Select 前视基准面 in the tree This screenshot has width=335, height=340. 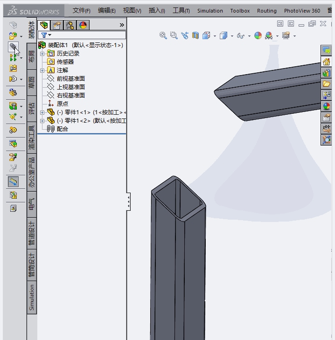point(71,78)
